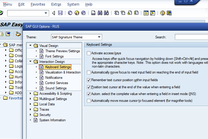Click the Previous Page icon
The width and height of the screenshot is (208, 139).
coord(123,13)
